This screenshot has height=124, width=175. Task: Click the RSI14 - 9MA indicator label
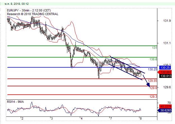point(16,102)
